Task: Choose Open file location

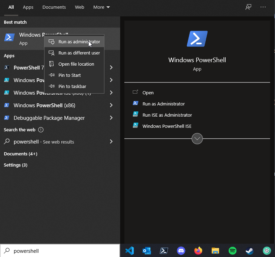Action: tap(74, 64)
